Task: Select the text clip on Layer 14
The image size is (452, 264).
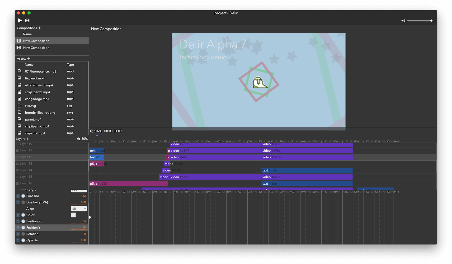Action: 307,170
